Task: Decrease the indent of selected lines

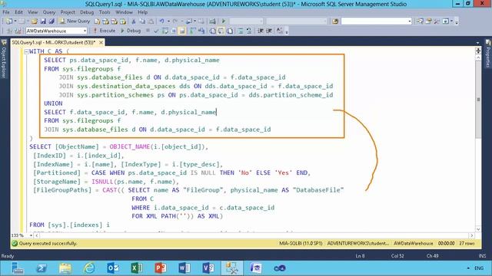Action: tap(261, 31)
